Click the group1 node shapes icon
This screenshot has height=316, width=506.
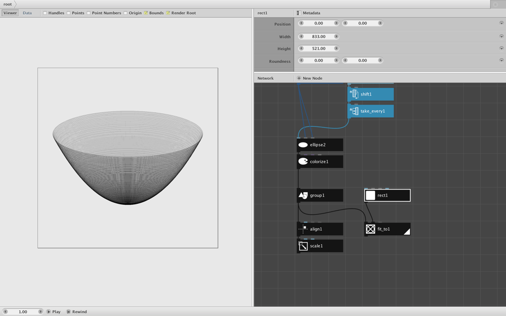pyautogui.click(x=303, y=195)
